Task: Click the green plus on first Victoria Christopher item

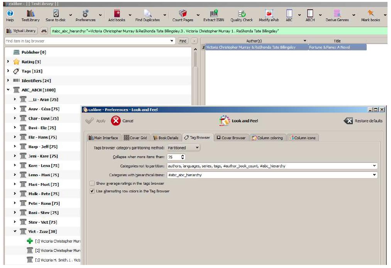Action: [30, 241]
